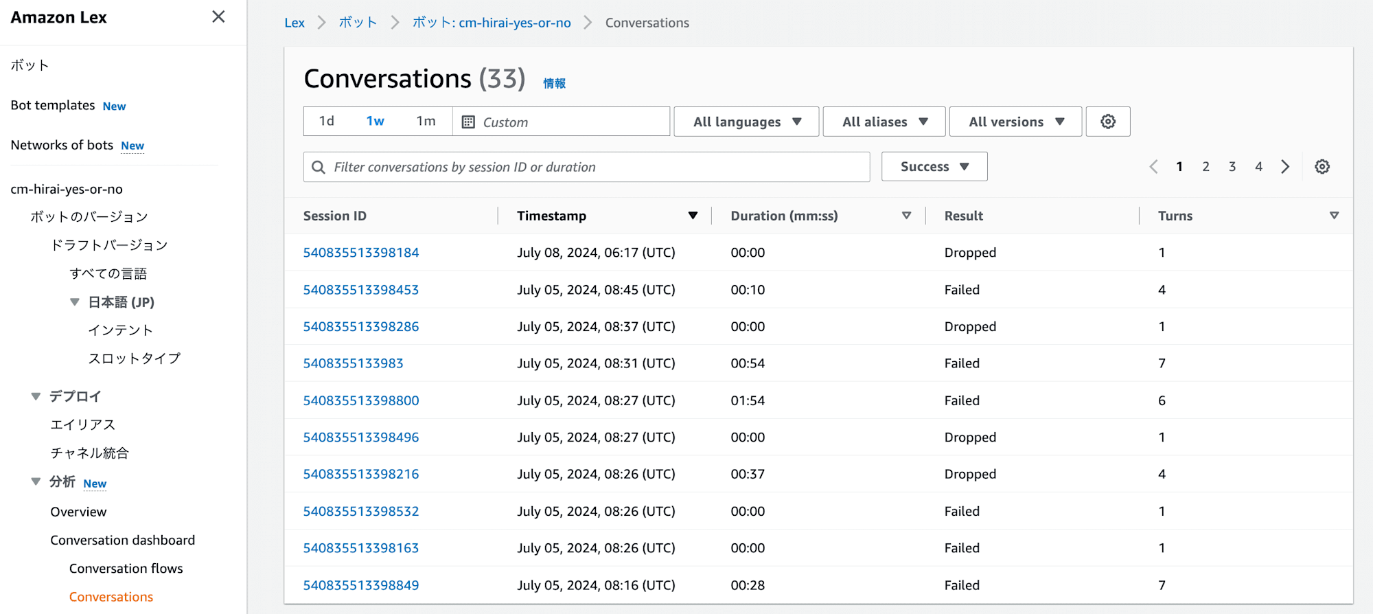Open ドラフトバージョン in navigation
1373x614 pixels.
click(x=109, y=245)
